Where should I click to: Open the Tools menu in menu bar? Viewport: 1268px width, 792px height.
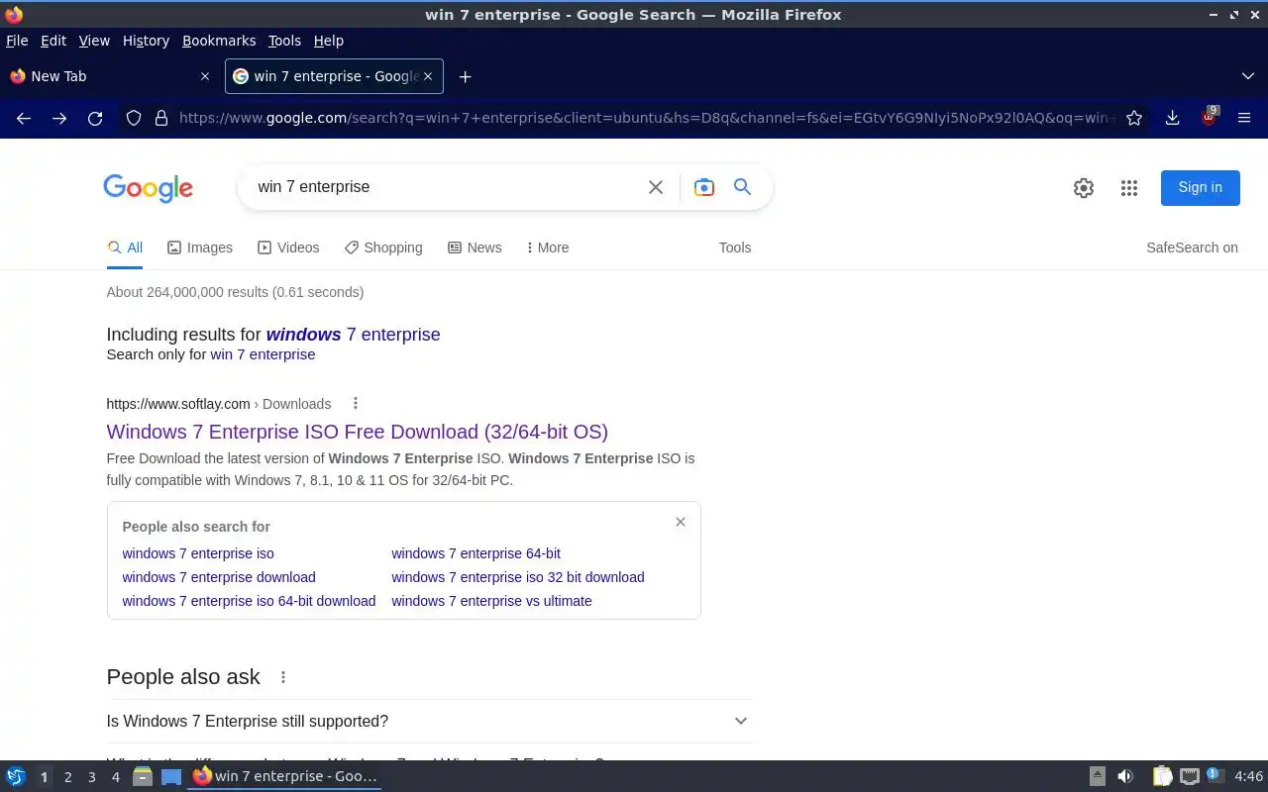point(284,41)
